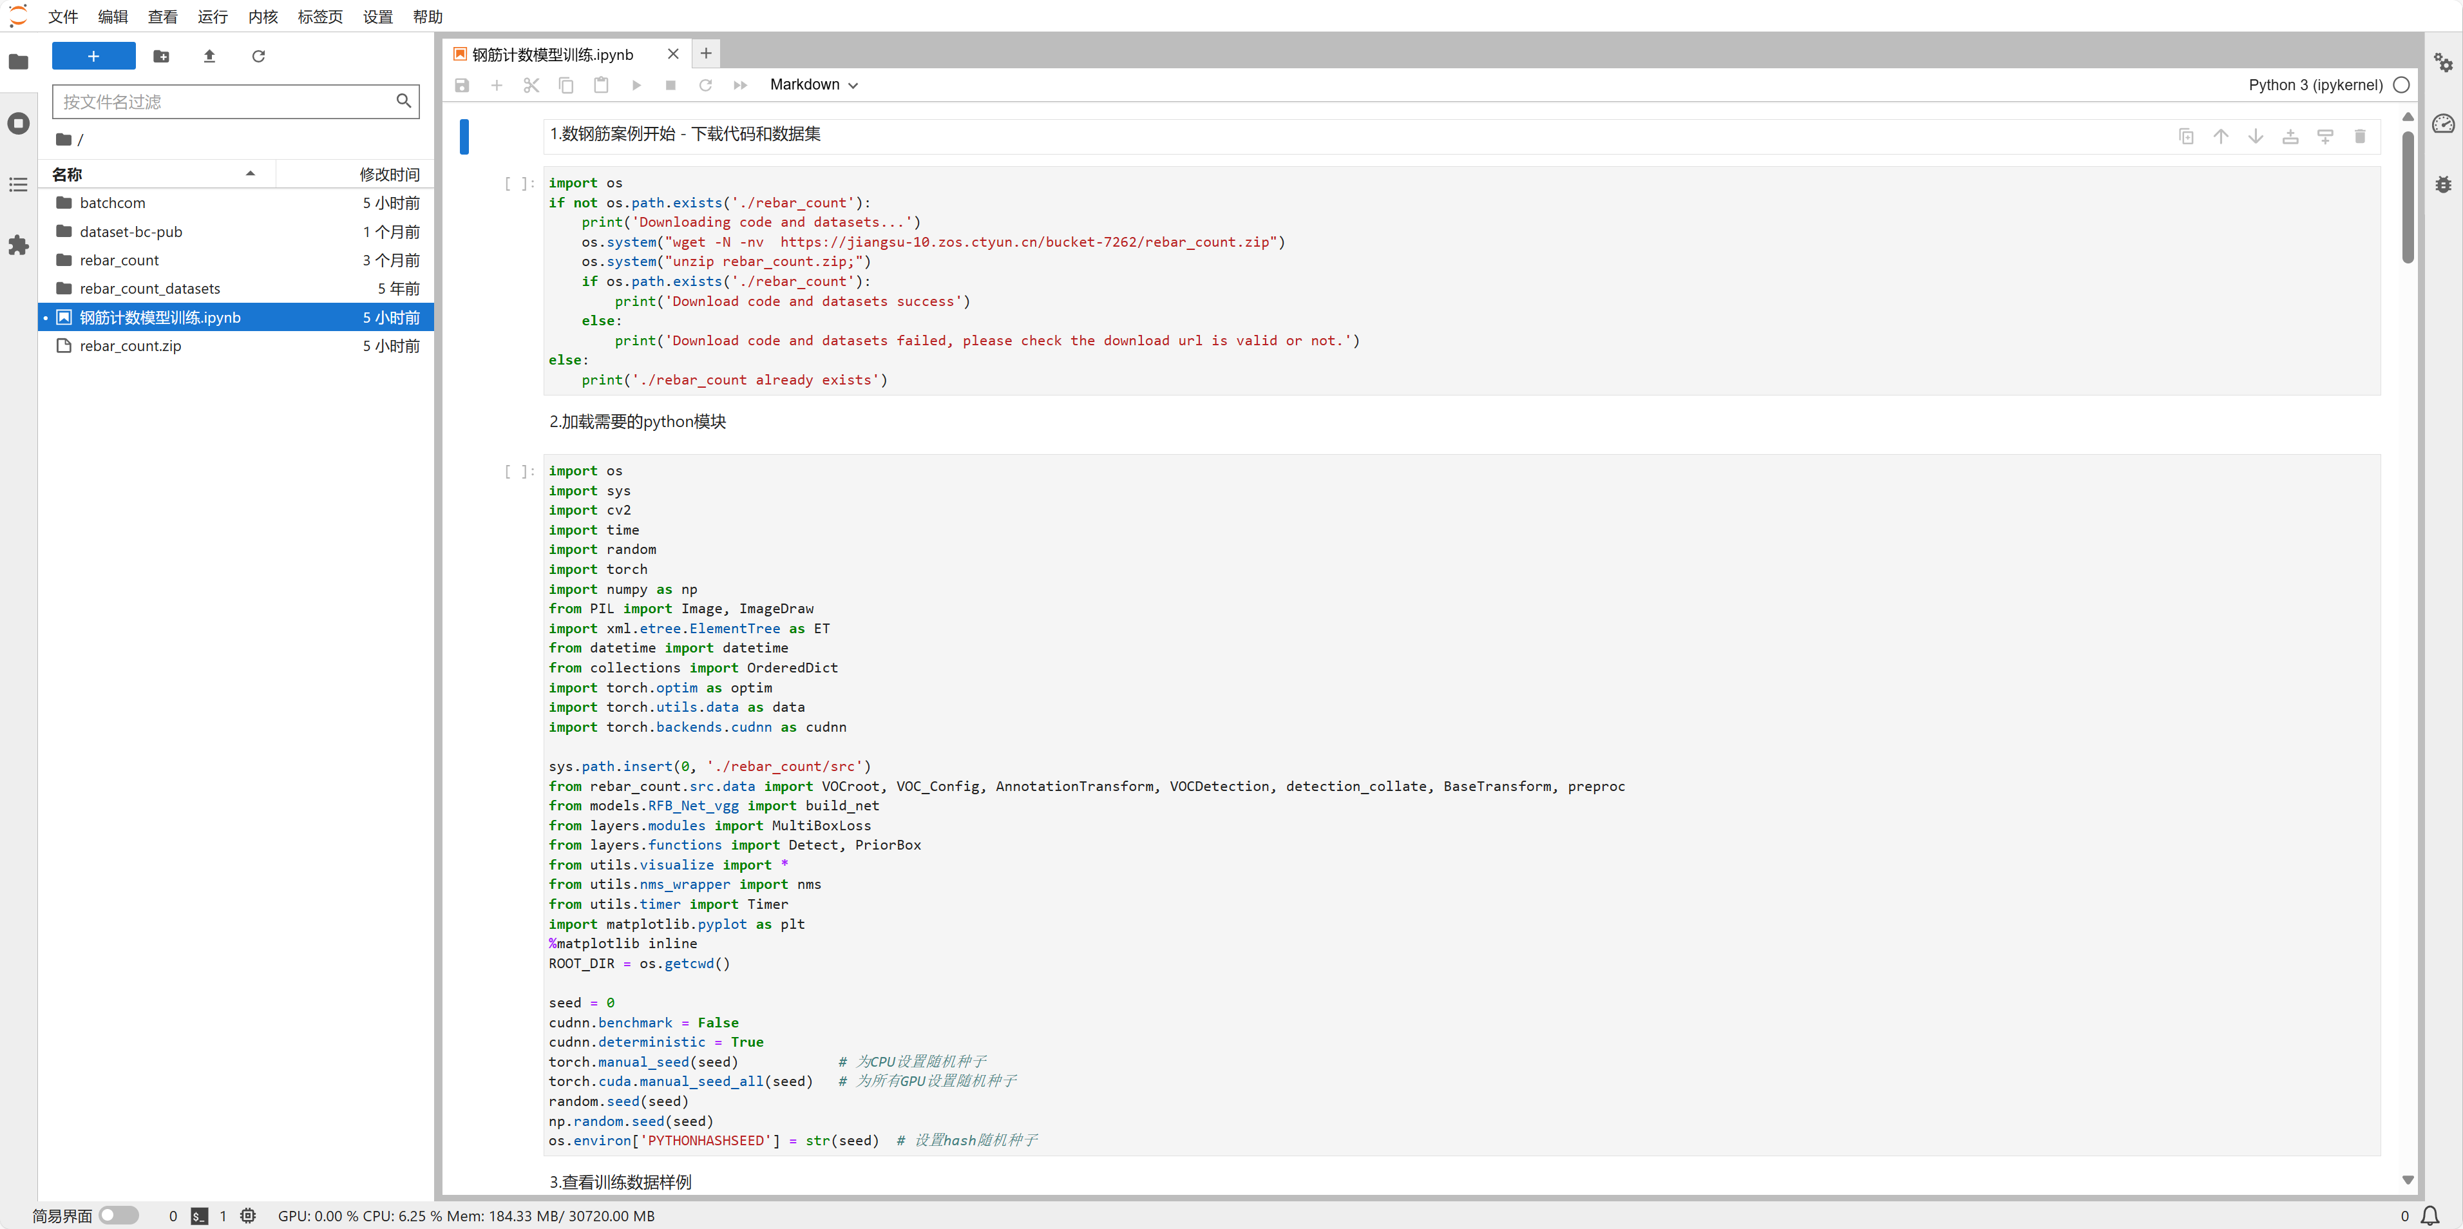Interrupt the kernel with the stop icon
This screenshot has height=1229, width=2463.
point(670,85)
